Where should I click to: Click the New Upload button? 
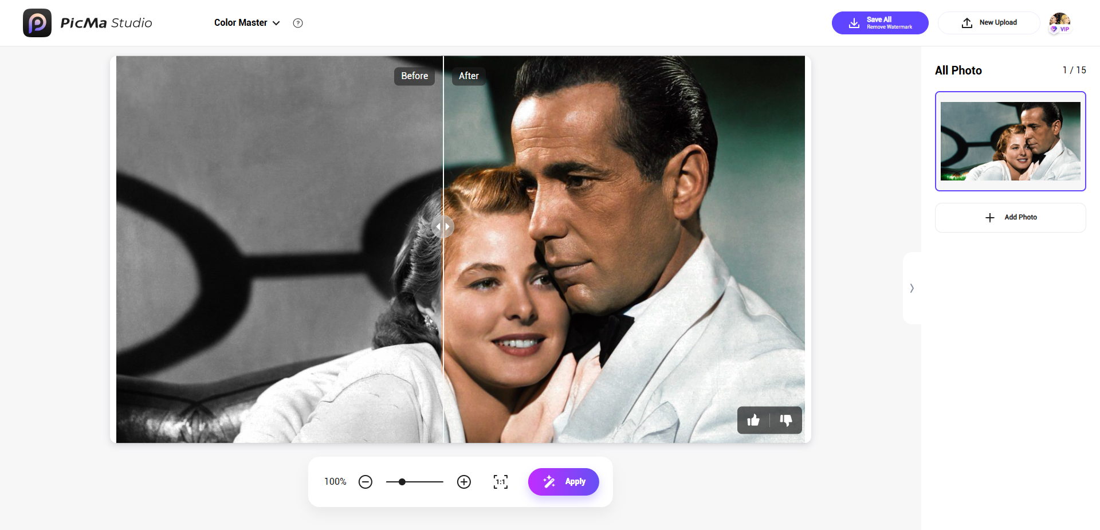pos(989,23)
